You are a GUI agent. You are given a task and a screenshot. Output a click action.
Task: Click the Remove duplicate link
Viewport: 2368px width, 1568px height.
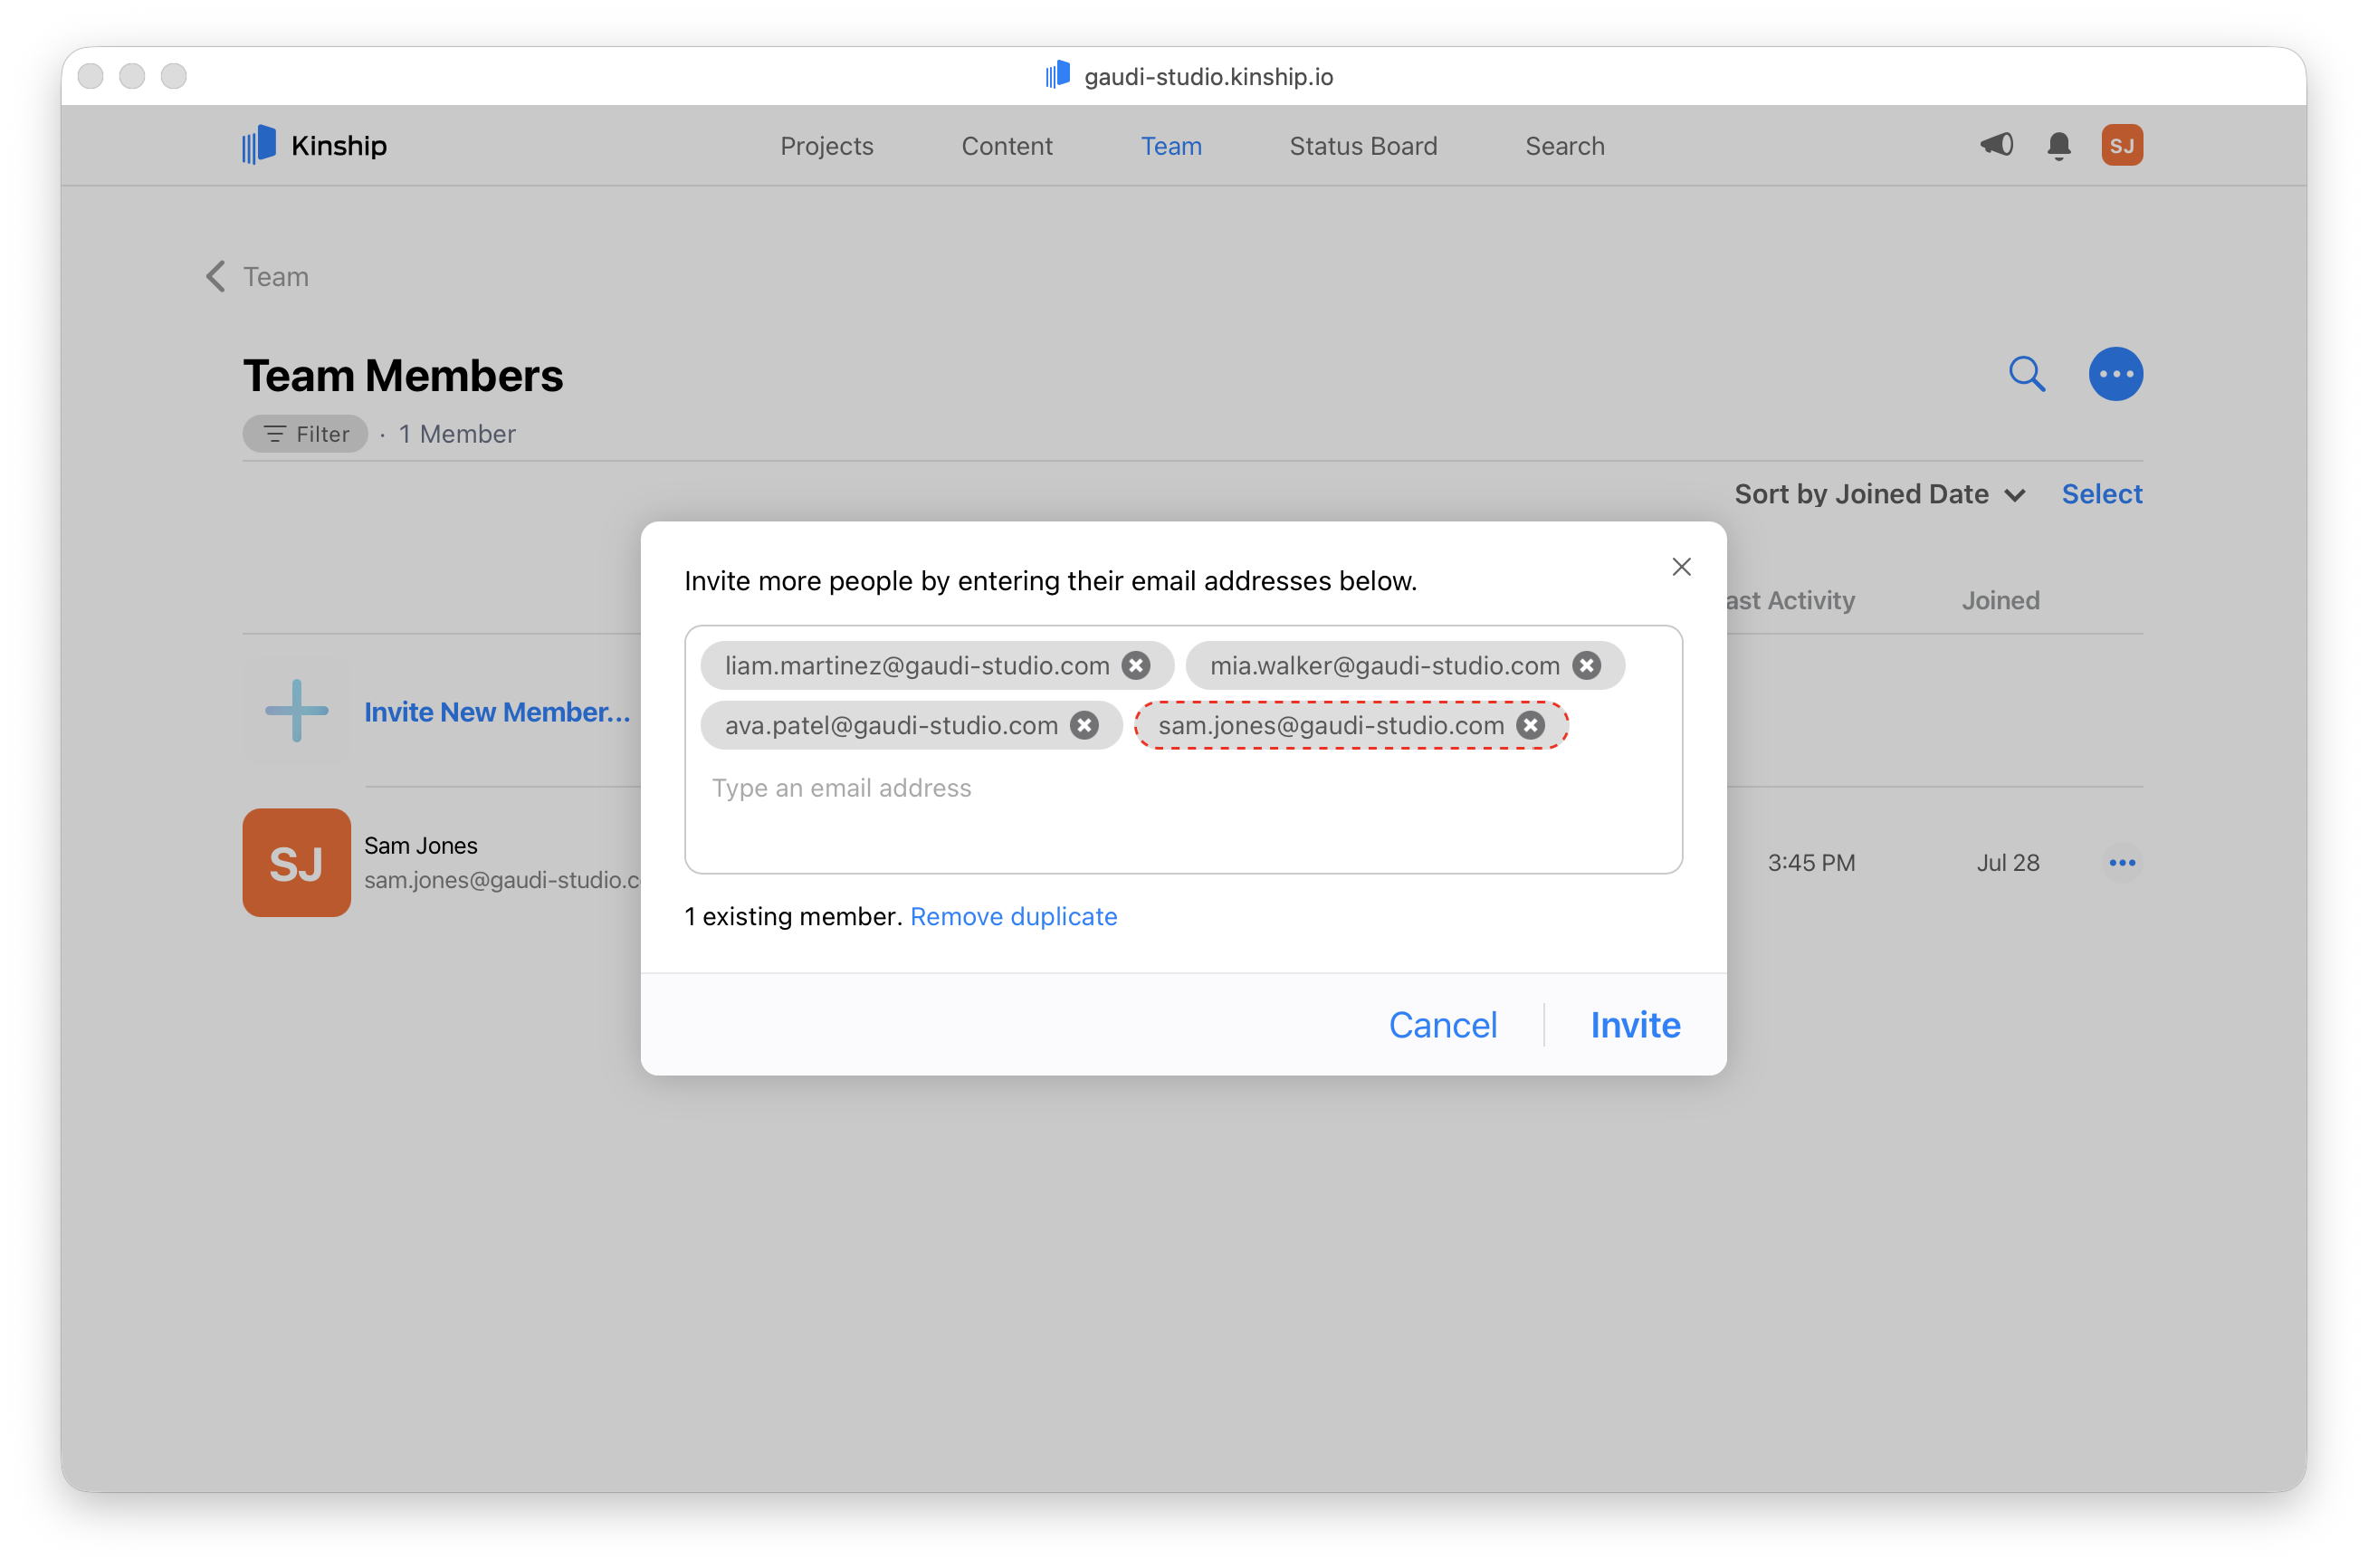click(x=1014, y=916)
